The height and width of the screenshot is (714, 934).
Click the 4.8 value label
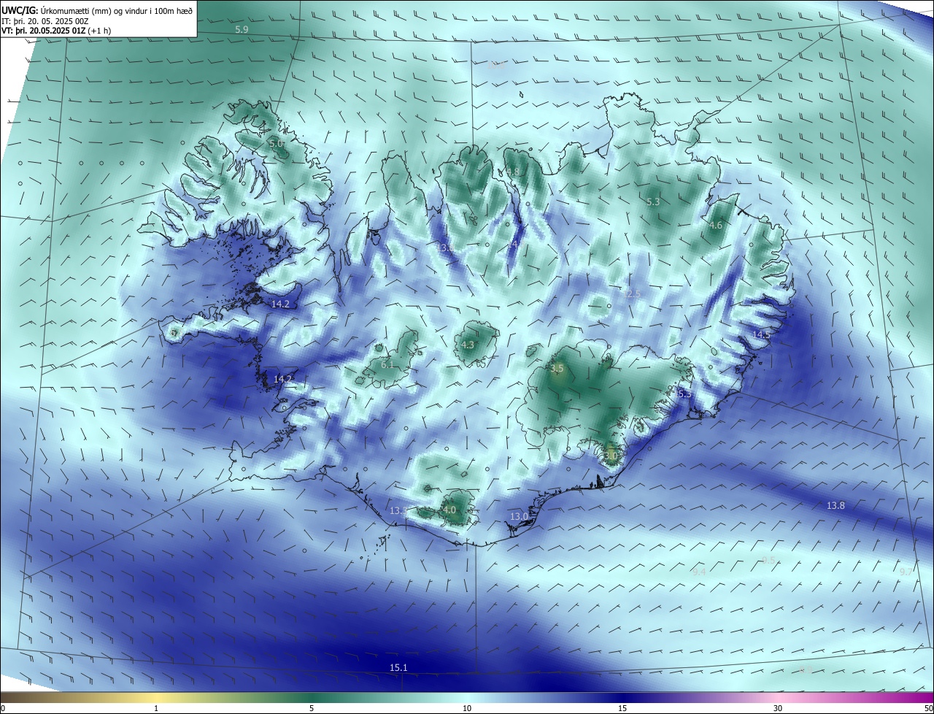(x=513, y=172)
